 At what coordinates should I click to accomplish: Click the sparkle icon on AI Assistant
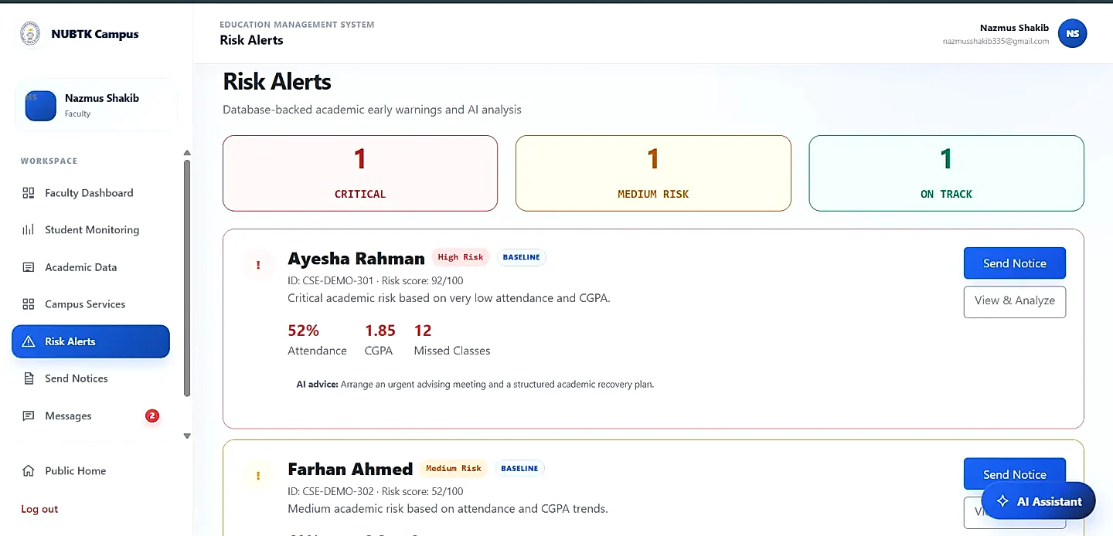pos(1002,501)
